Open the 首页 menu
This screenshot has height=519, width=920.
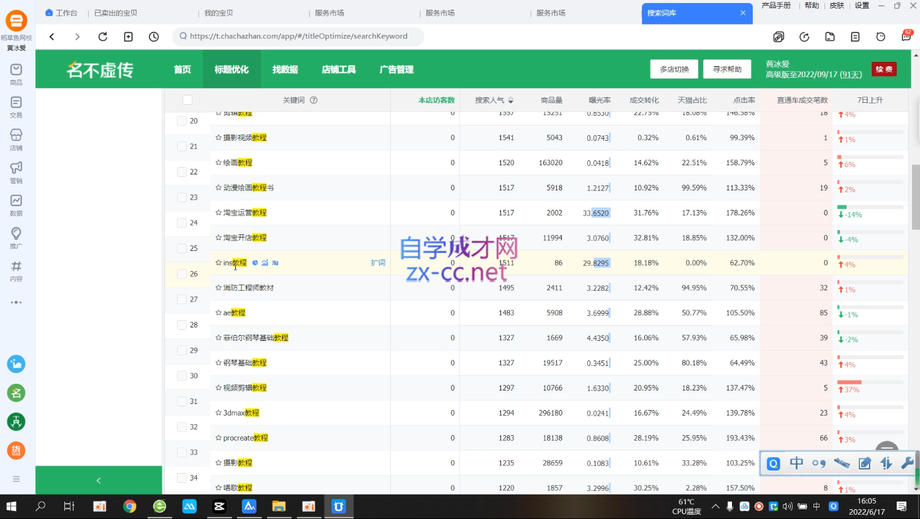tap(183, 69)
